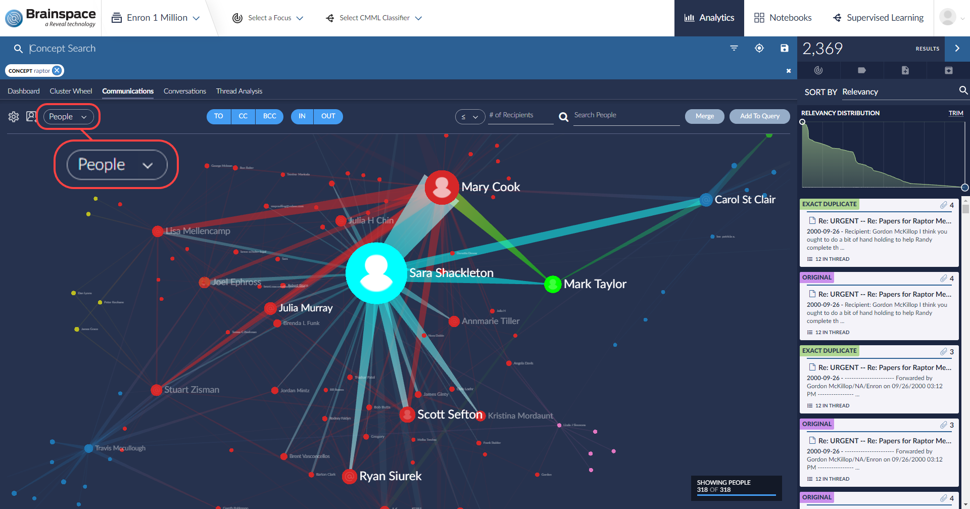Remove the raptor concept chip

tap(57, 70)
